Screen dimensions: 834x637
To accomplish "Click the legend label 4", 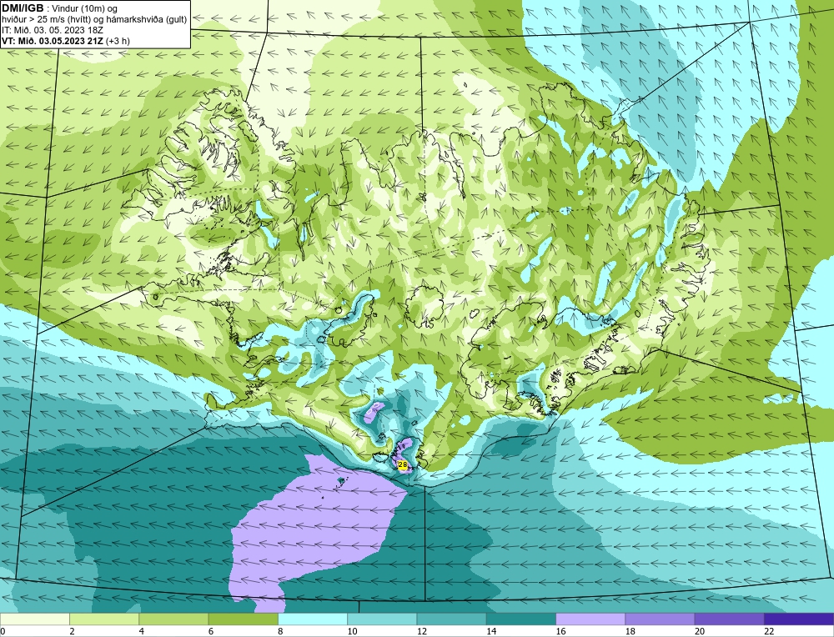I will [142, 631].
